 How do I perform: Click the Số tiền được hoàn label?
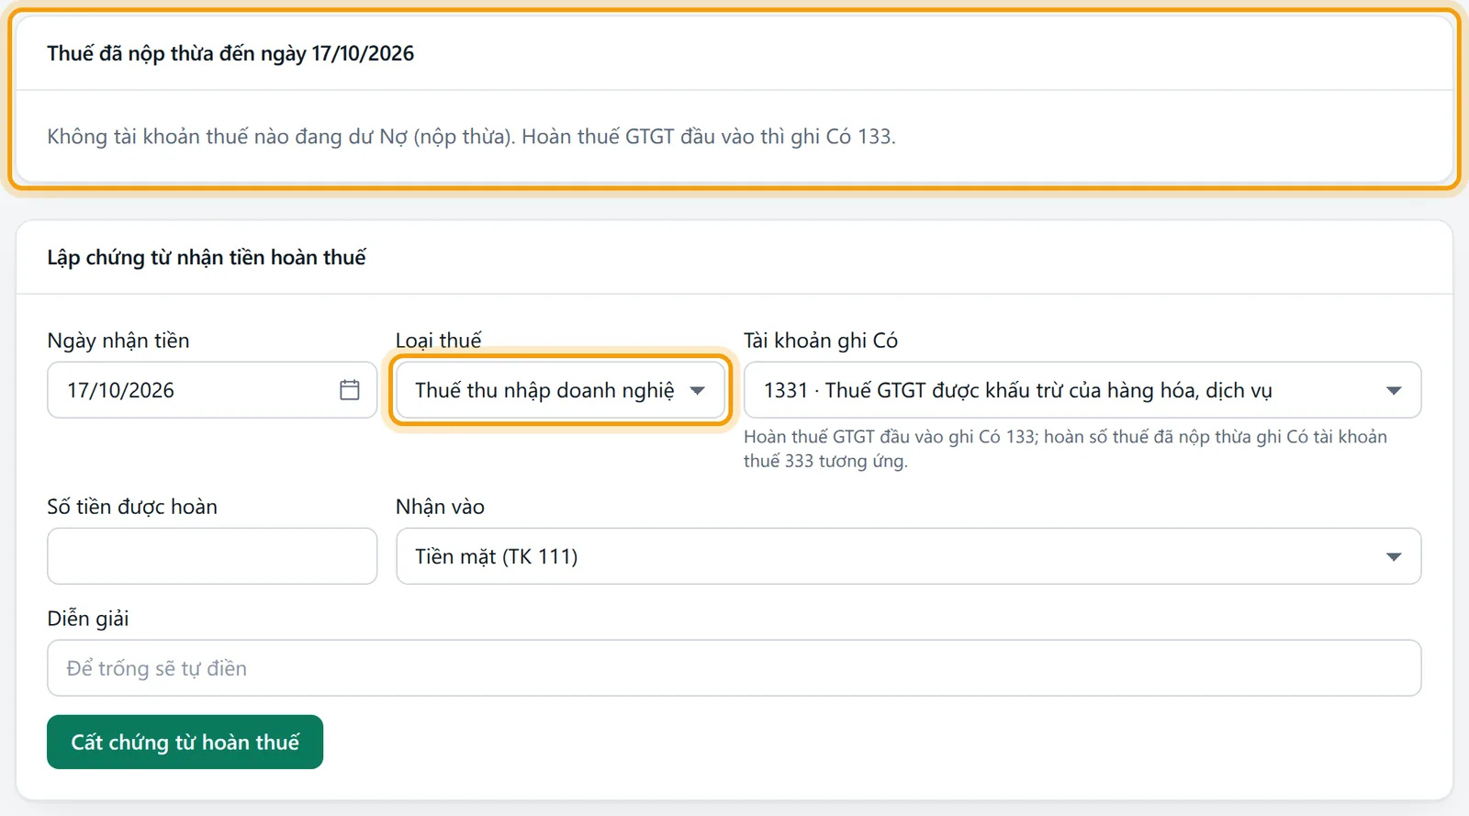pos(132,507)
